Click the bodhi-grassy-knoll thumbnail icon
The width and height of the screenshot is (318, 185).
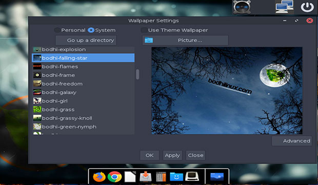(x=37, y=118)
